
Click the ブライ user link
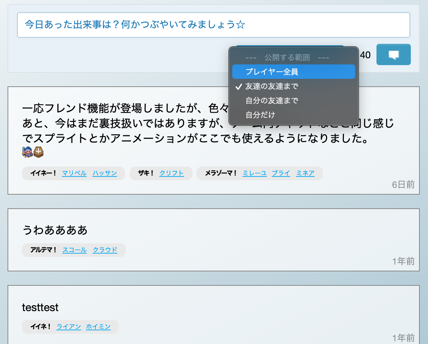[x=281, y=173]
